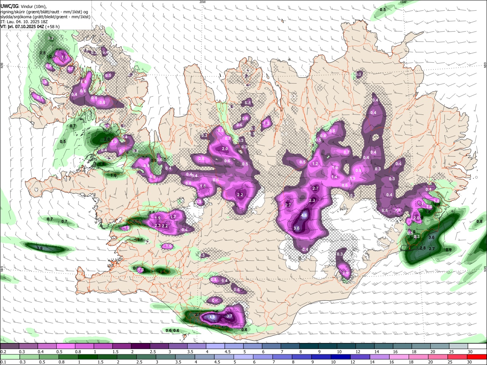Viewport: 487px width, 365px height.
Task: Select the "15W" longitude label at the top
Action: (x=403, y=2)
